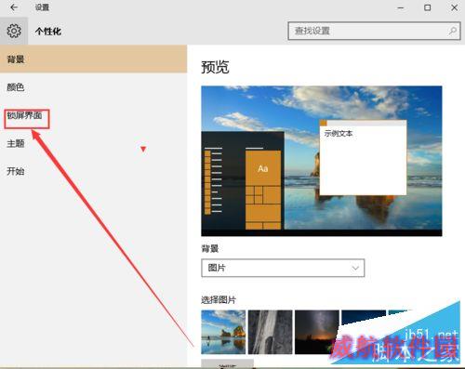Switch to the 主题 section

(x=16, y=143)
